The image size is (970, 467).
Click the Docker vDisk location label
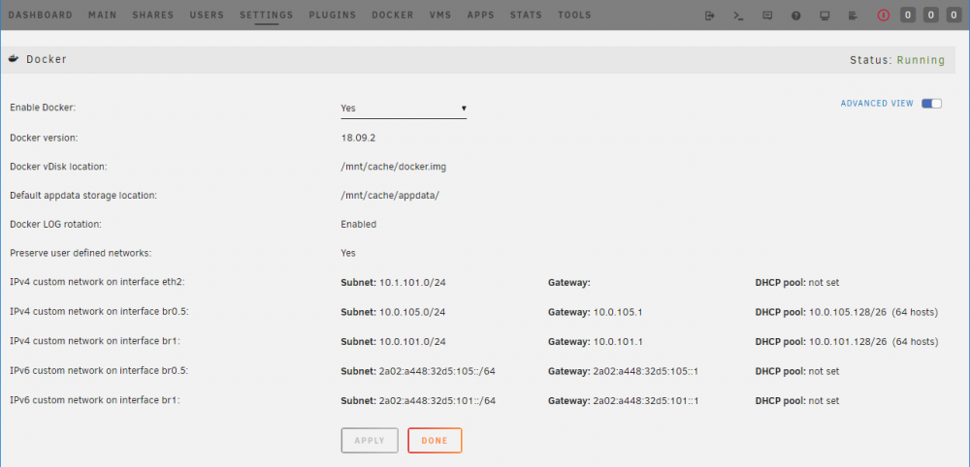point(59,167)
